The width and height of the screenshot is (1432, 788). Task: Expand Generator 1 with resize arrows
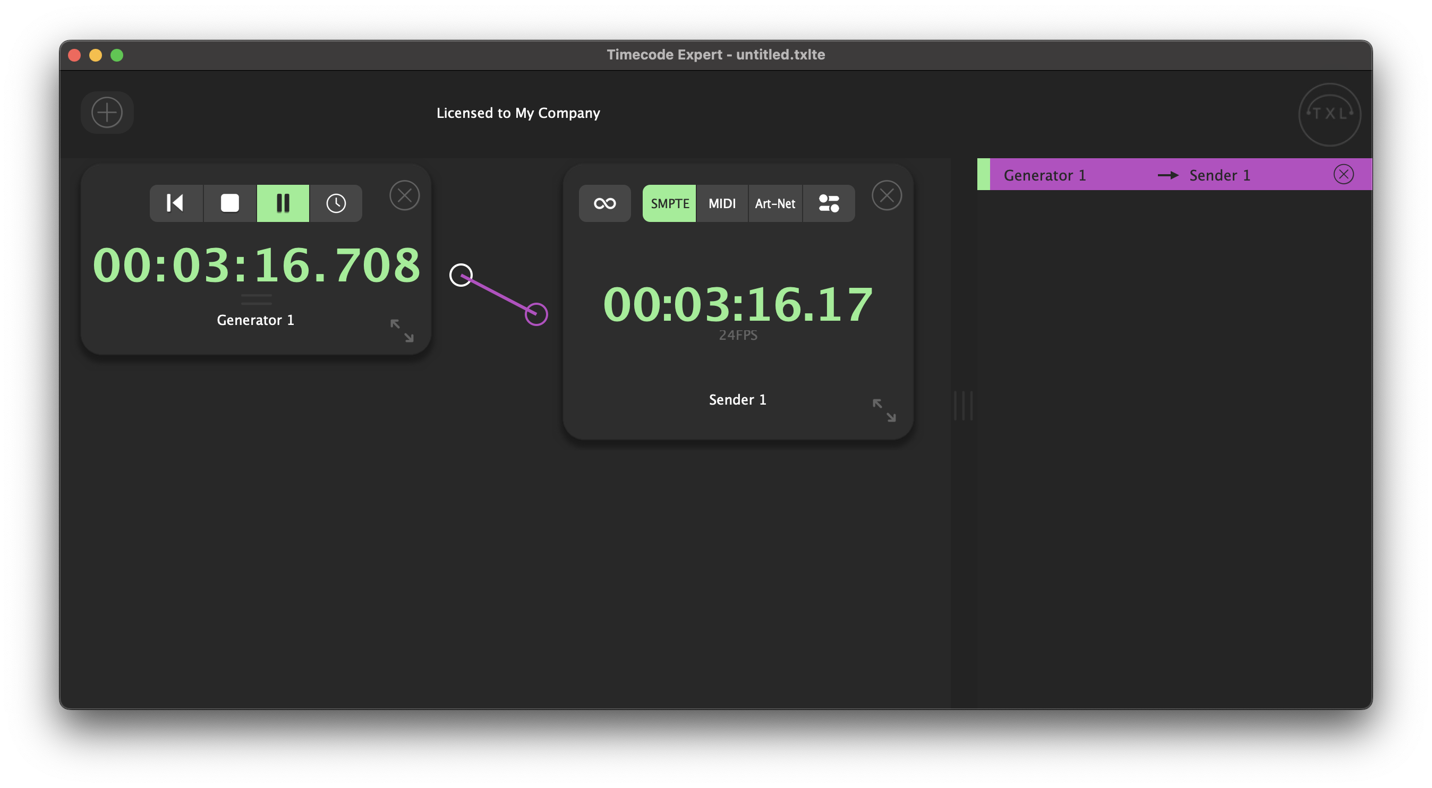pyautogui.click(x=402, y=331)
